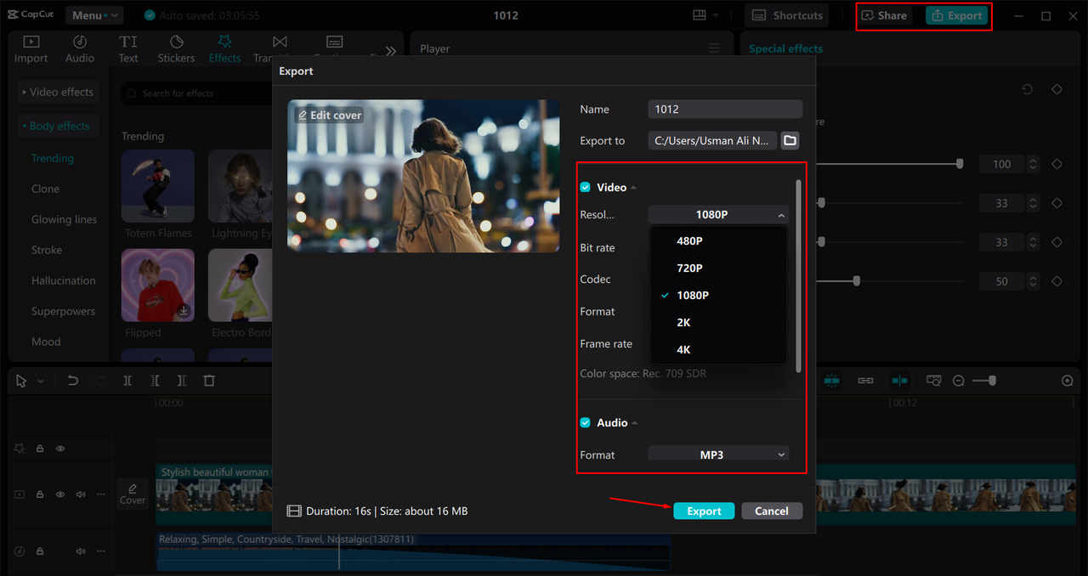
Task: Add keyframe diamond for the 100 value row
Action: 1057,164
